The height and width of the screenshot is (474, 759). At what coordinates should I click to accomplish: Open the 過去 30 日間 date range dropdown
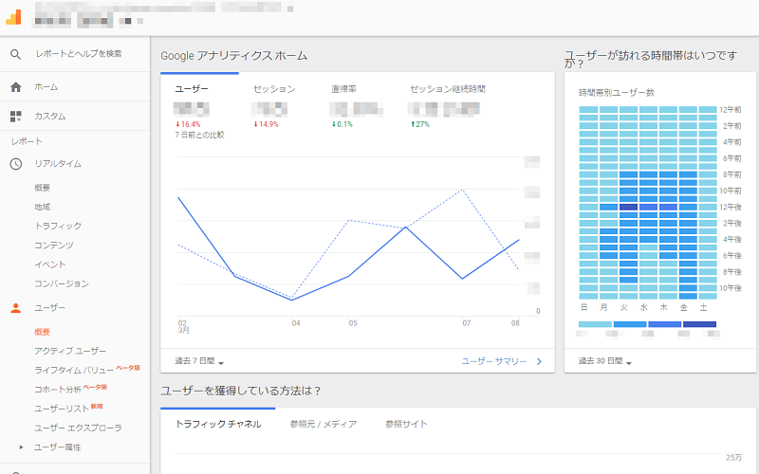click(604, 361)
